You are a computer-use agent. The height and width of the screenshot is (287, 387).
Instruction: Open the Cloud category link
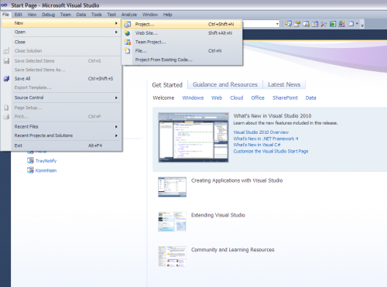tap(237, 98)
